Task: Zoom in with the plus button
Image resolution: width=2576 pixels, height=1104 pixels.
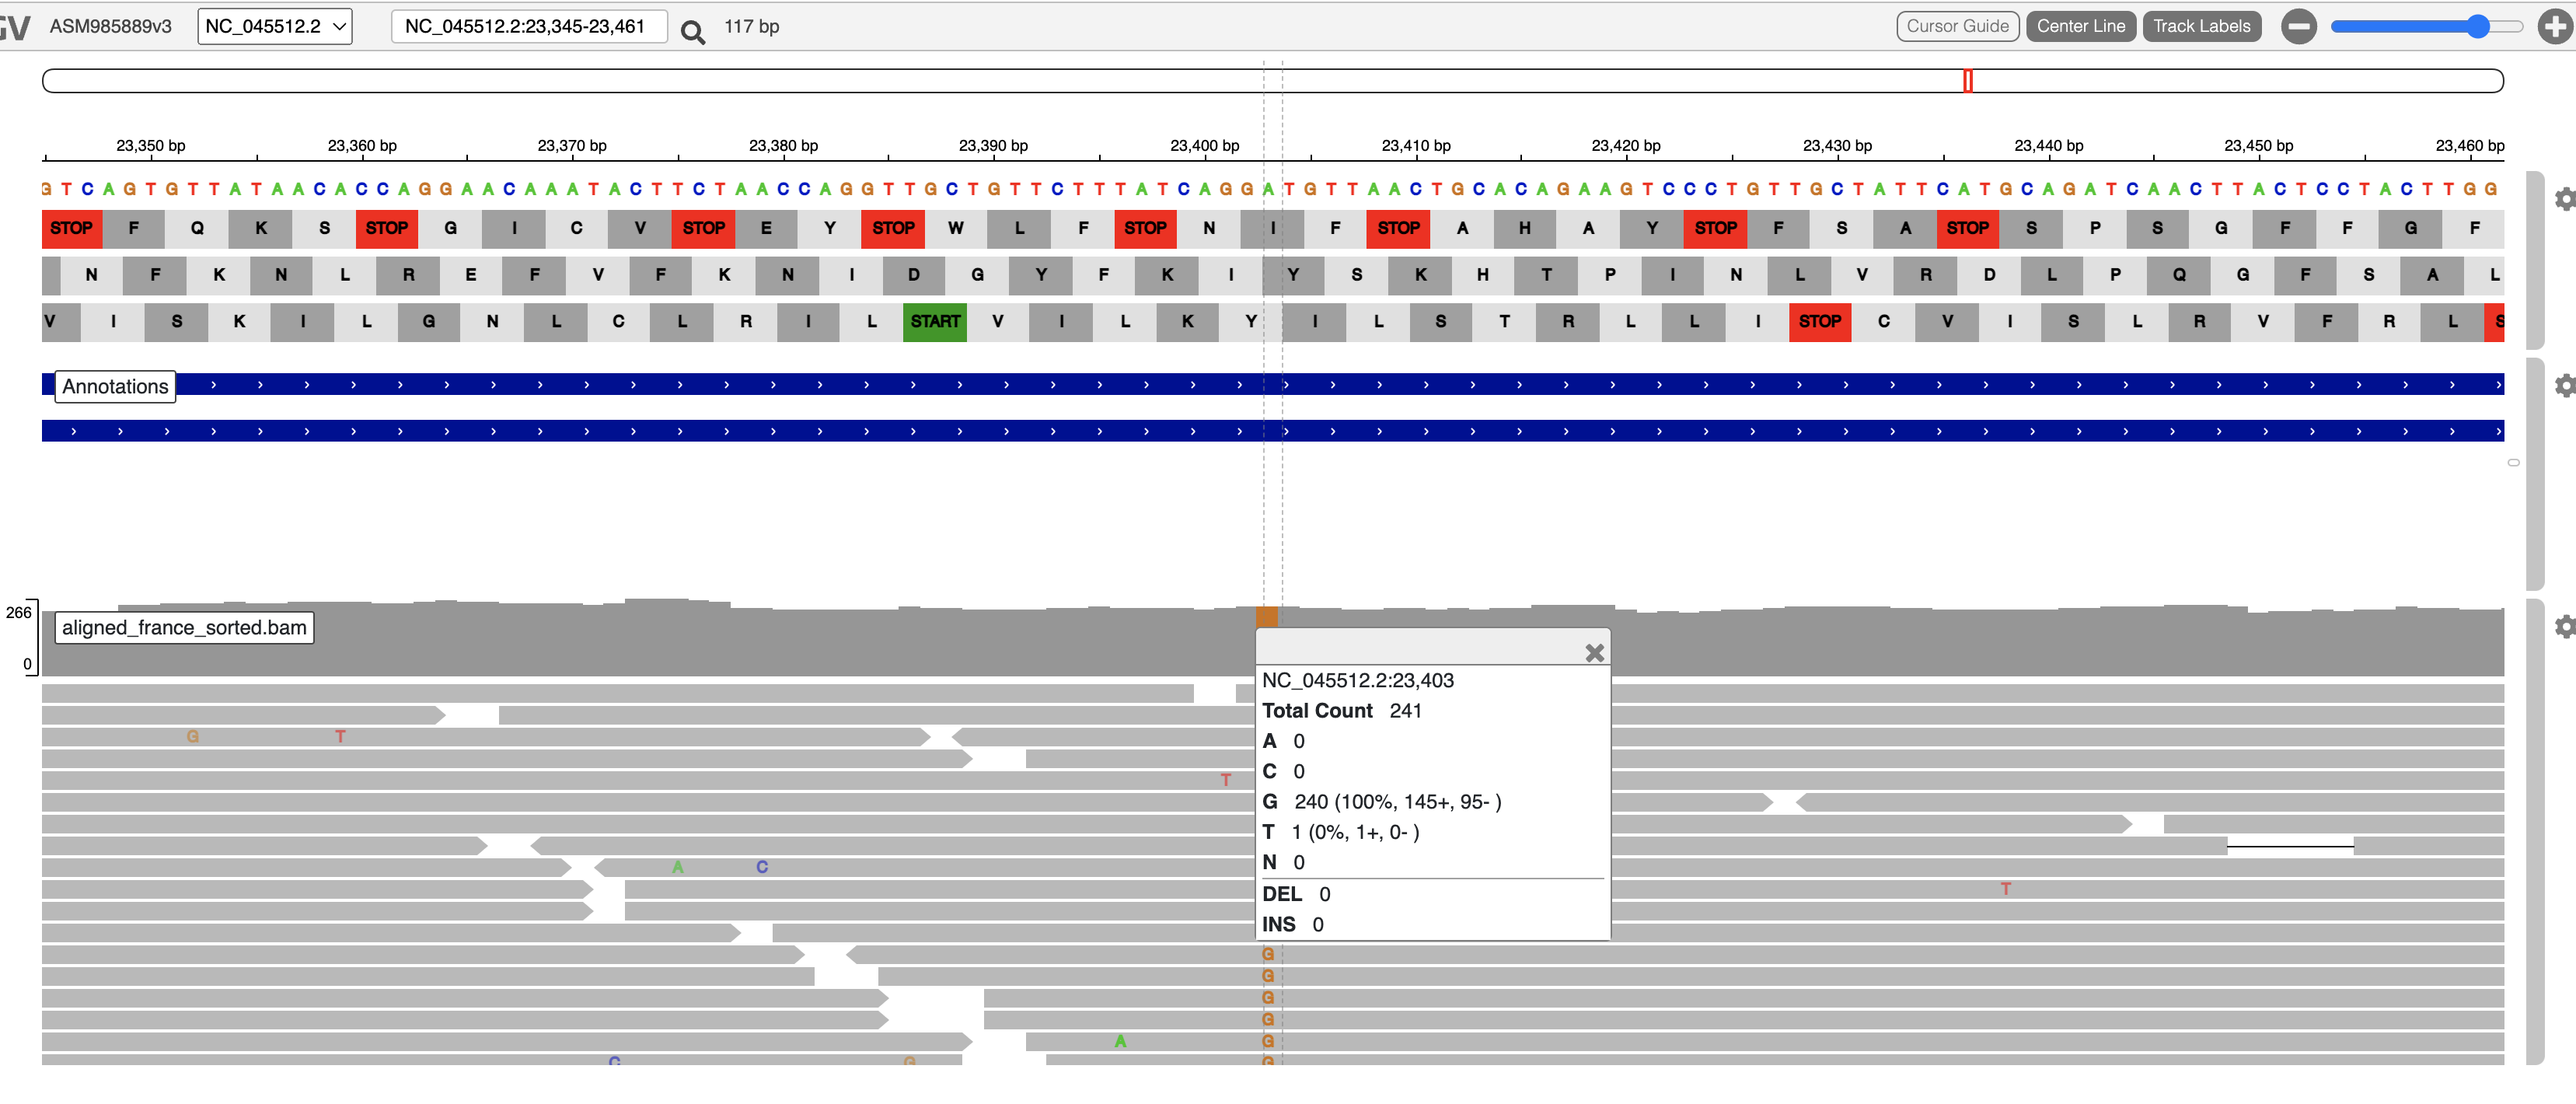Action: pos(2555,26)
